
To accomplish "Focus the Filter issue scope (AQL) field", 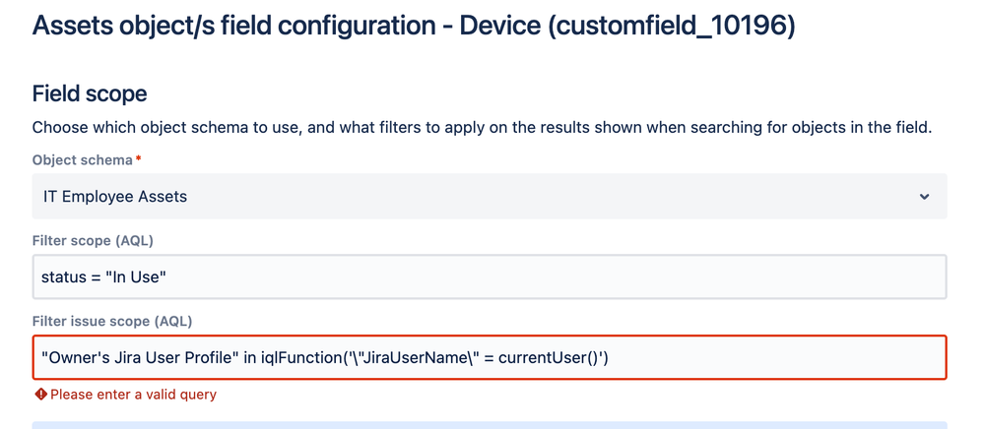I will point(490,357).
